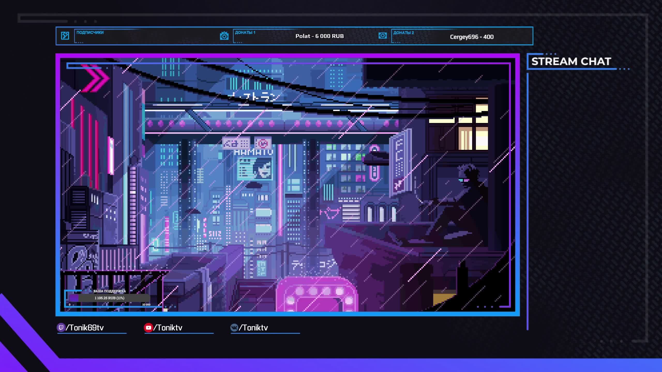Viewport: 662px width, 372px height.
Task: Open the /Tonik69tv Twitch link
Action: coord(85,328)
